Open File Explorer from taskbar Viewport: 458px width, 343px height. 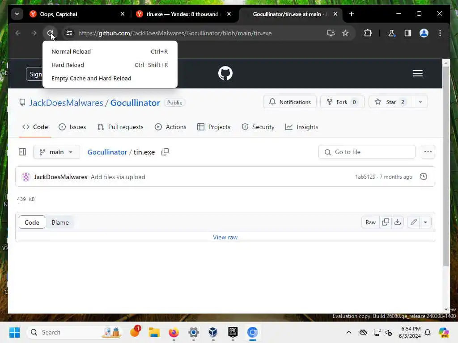tap(154, 332)
